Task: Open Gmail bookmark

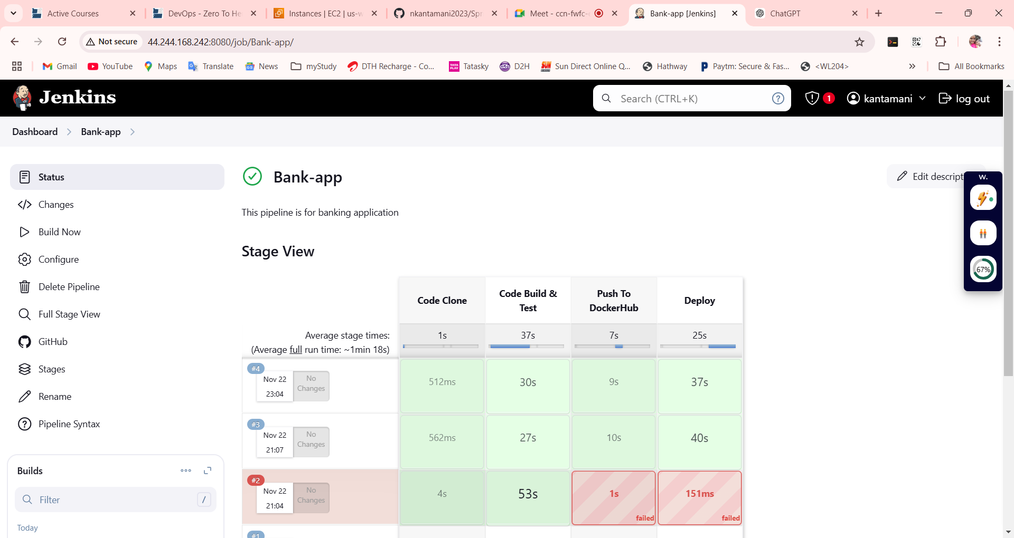Action: click(x=60, y=66)
